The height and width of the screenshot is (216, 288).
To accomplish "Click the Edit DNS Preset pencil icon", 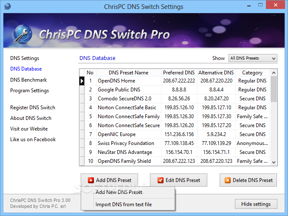I will pyautogui.click(x=160, y=180).
